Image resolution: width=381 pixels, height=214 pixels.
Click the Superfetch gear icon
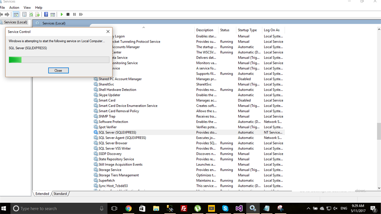(96, 180)
